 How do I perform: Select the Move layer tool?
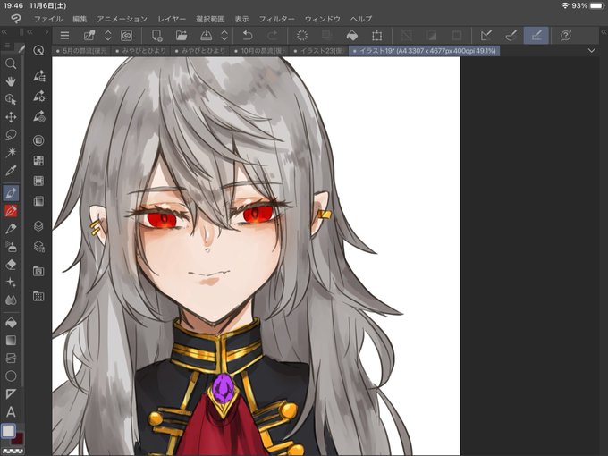11,117
